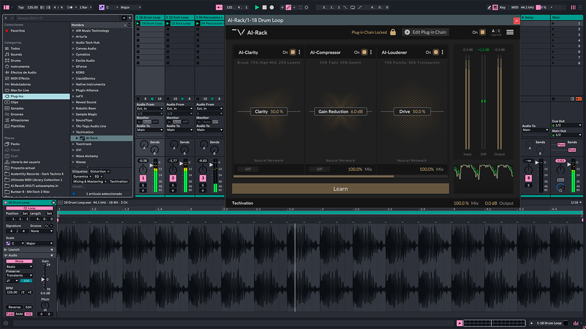Click the Tap tempo button
This screenshot has height=329, width=586.
(x=21, y=7)
